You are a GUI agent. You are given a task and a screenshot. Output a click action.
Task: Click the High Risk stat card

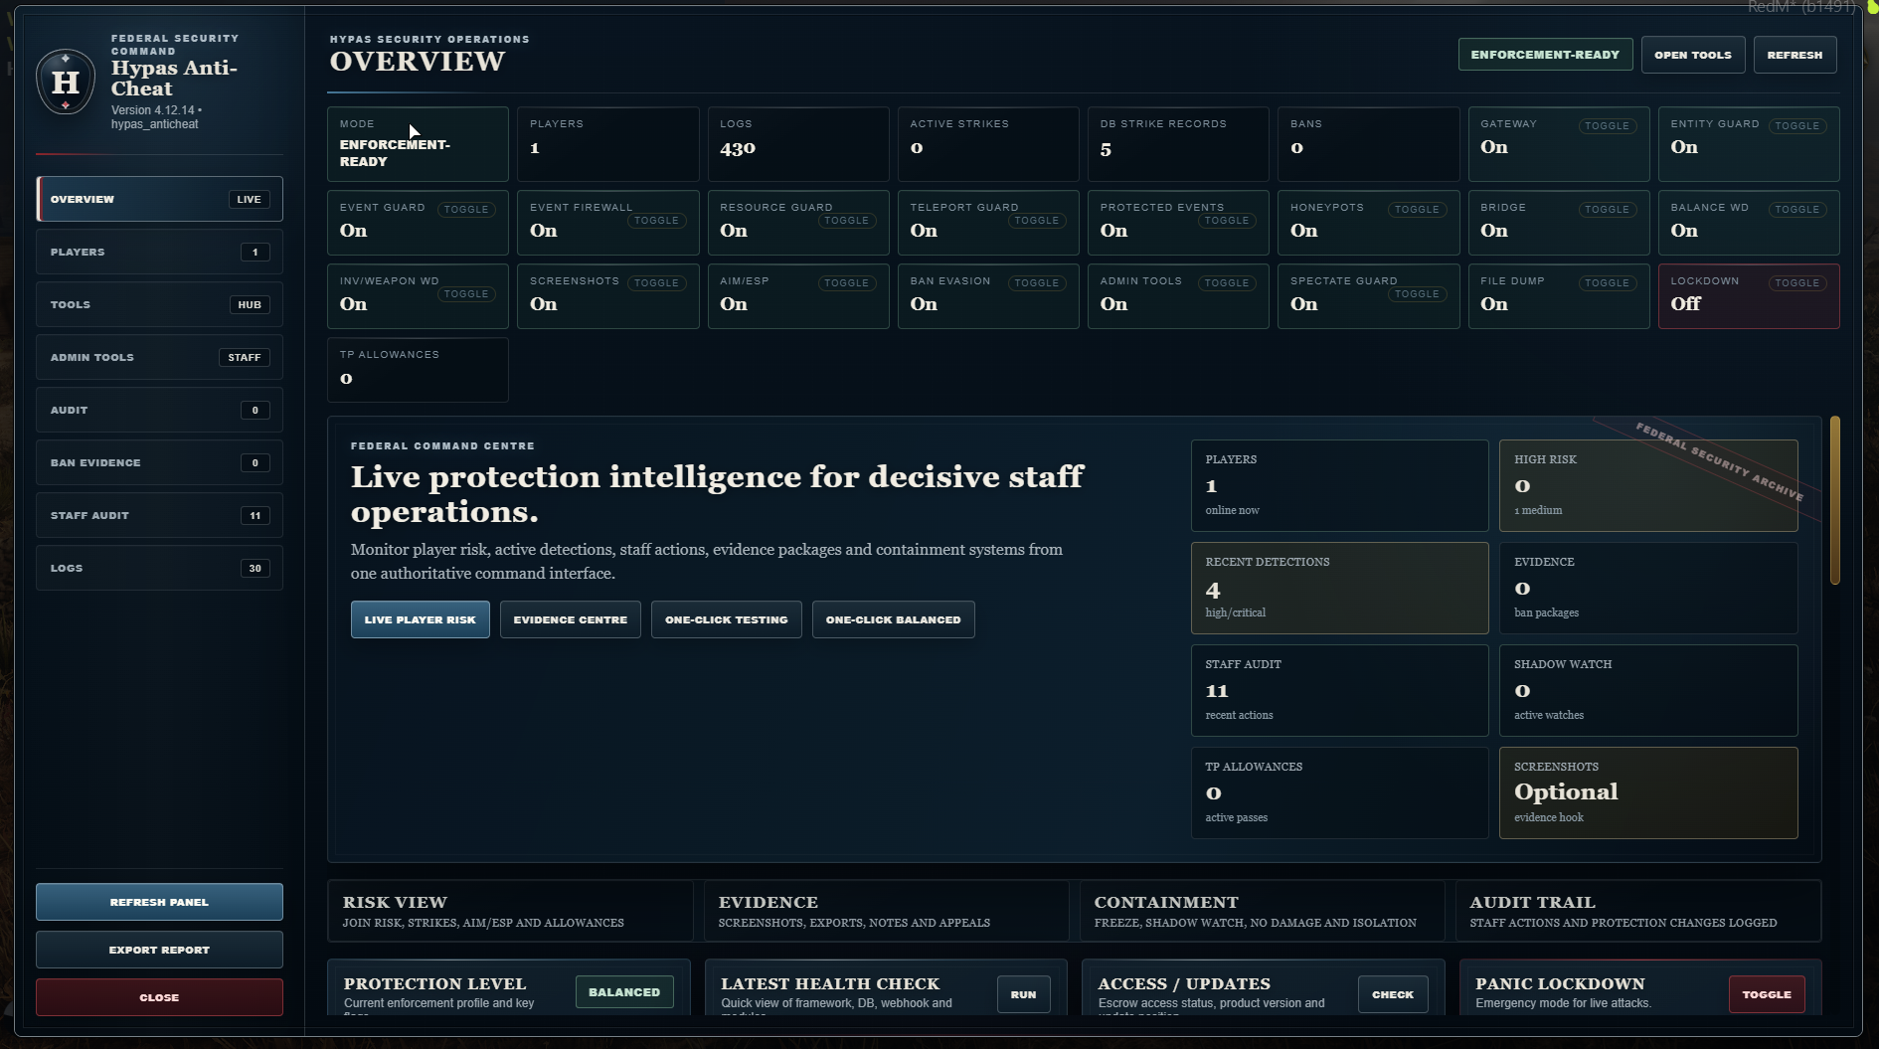[1648, 485]
